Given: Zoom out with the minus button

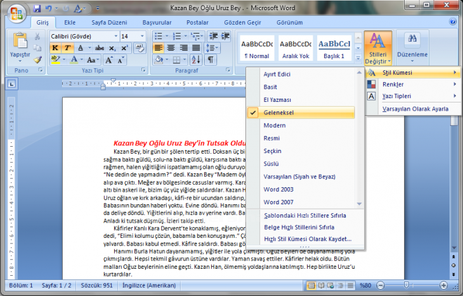Looking at the screenshot, I should pyautogui.click(x=381, y=285).
